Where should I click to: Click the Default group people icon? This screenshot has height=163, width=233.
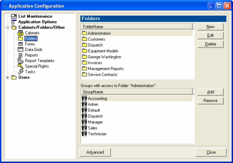(x=84, y=110)
